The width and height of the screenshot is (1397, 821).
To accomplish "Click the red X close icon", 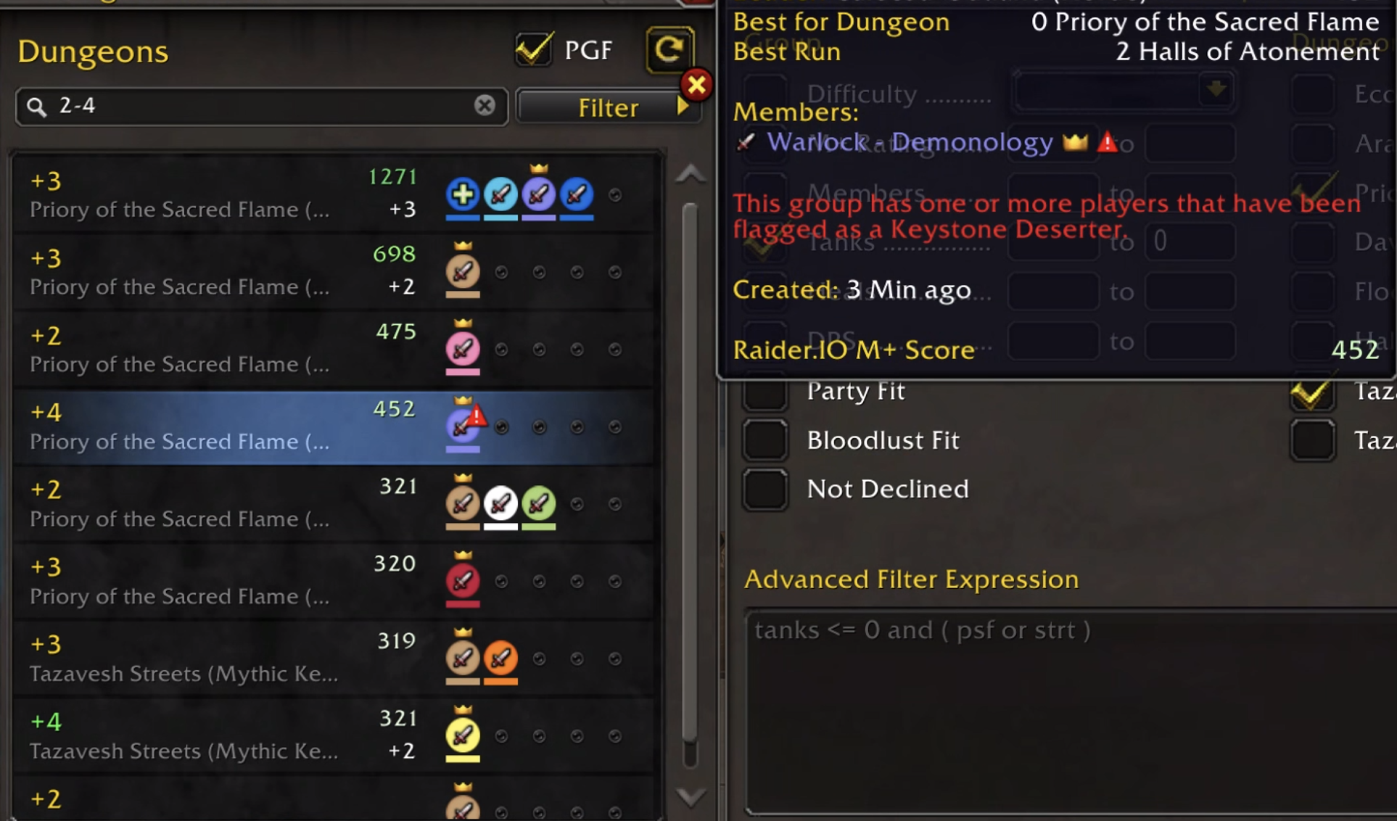I will point(697,86).
